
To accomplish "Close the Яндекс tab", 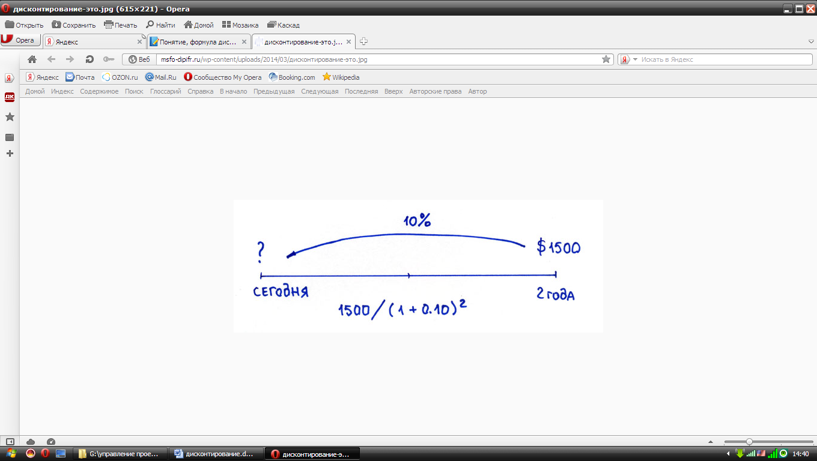I will [x=139, y=42].
